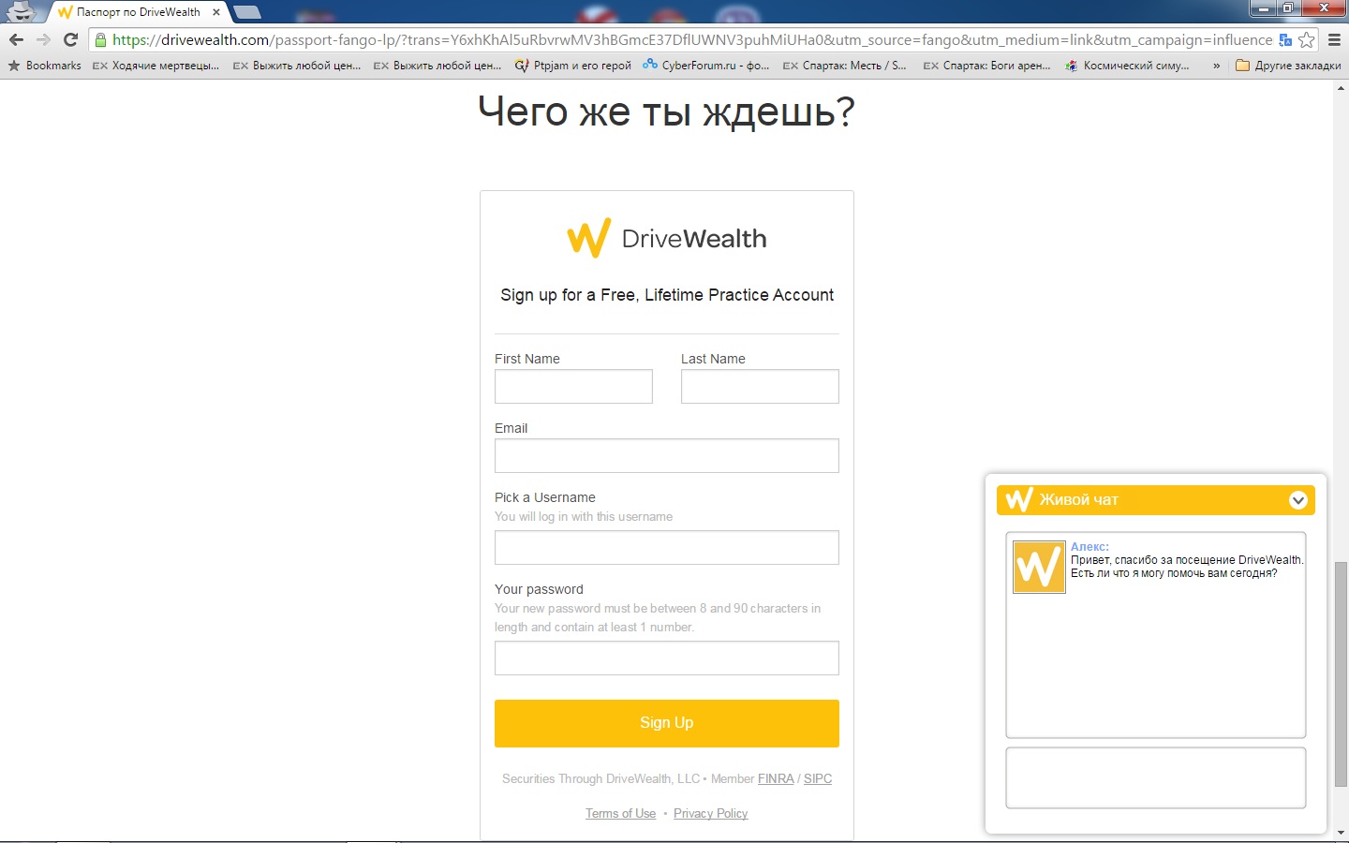Screen dimensions: 1349x843
Task: Go back with browser back arrow
Action: 16,39
